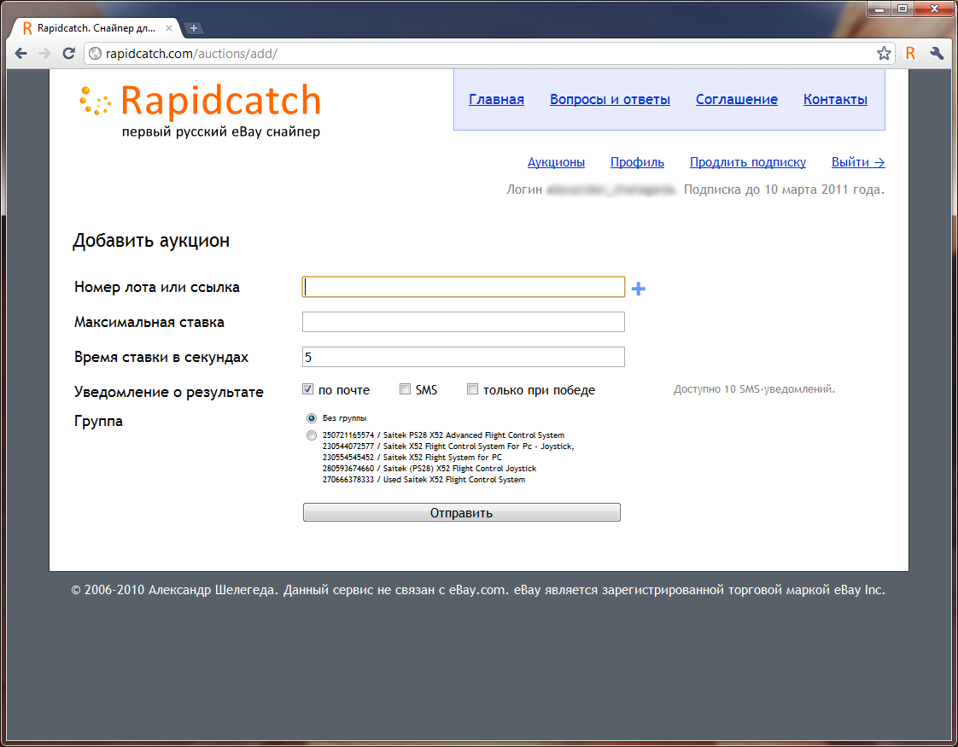The height and width of the screenshot is (747, 958).
Task: Click the "Продлить подписку" link
Action: tap(748, 162)
